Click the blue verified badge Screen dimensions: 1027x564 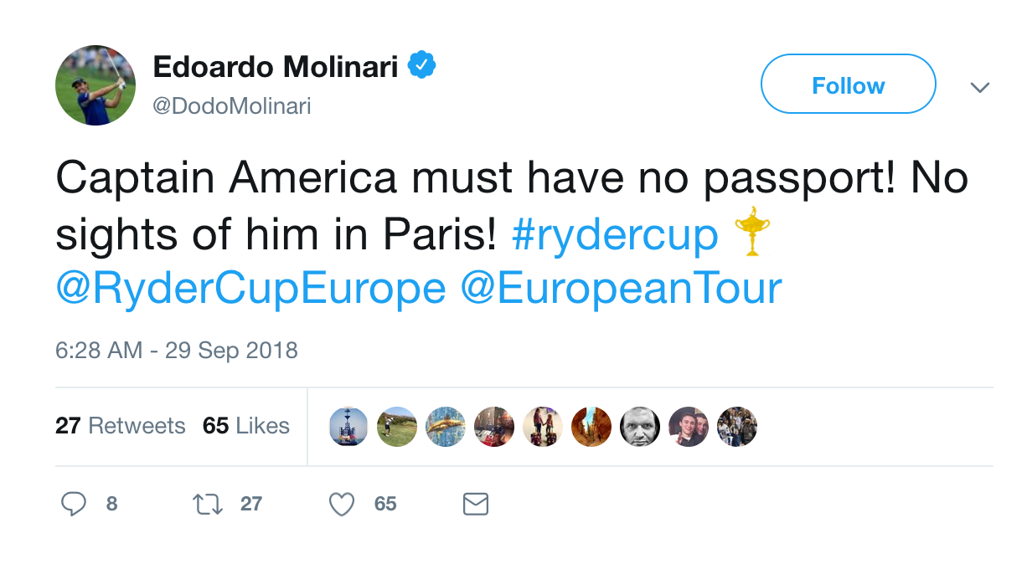point(421,66)
